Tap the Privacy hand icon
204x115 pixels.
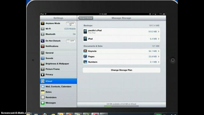tap(42, 74)
